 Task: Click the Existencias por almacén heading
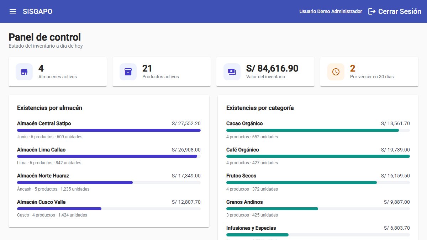click(50, 108)
